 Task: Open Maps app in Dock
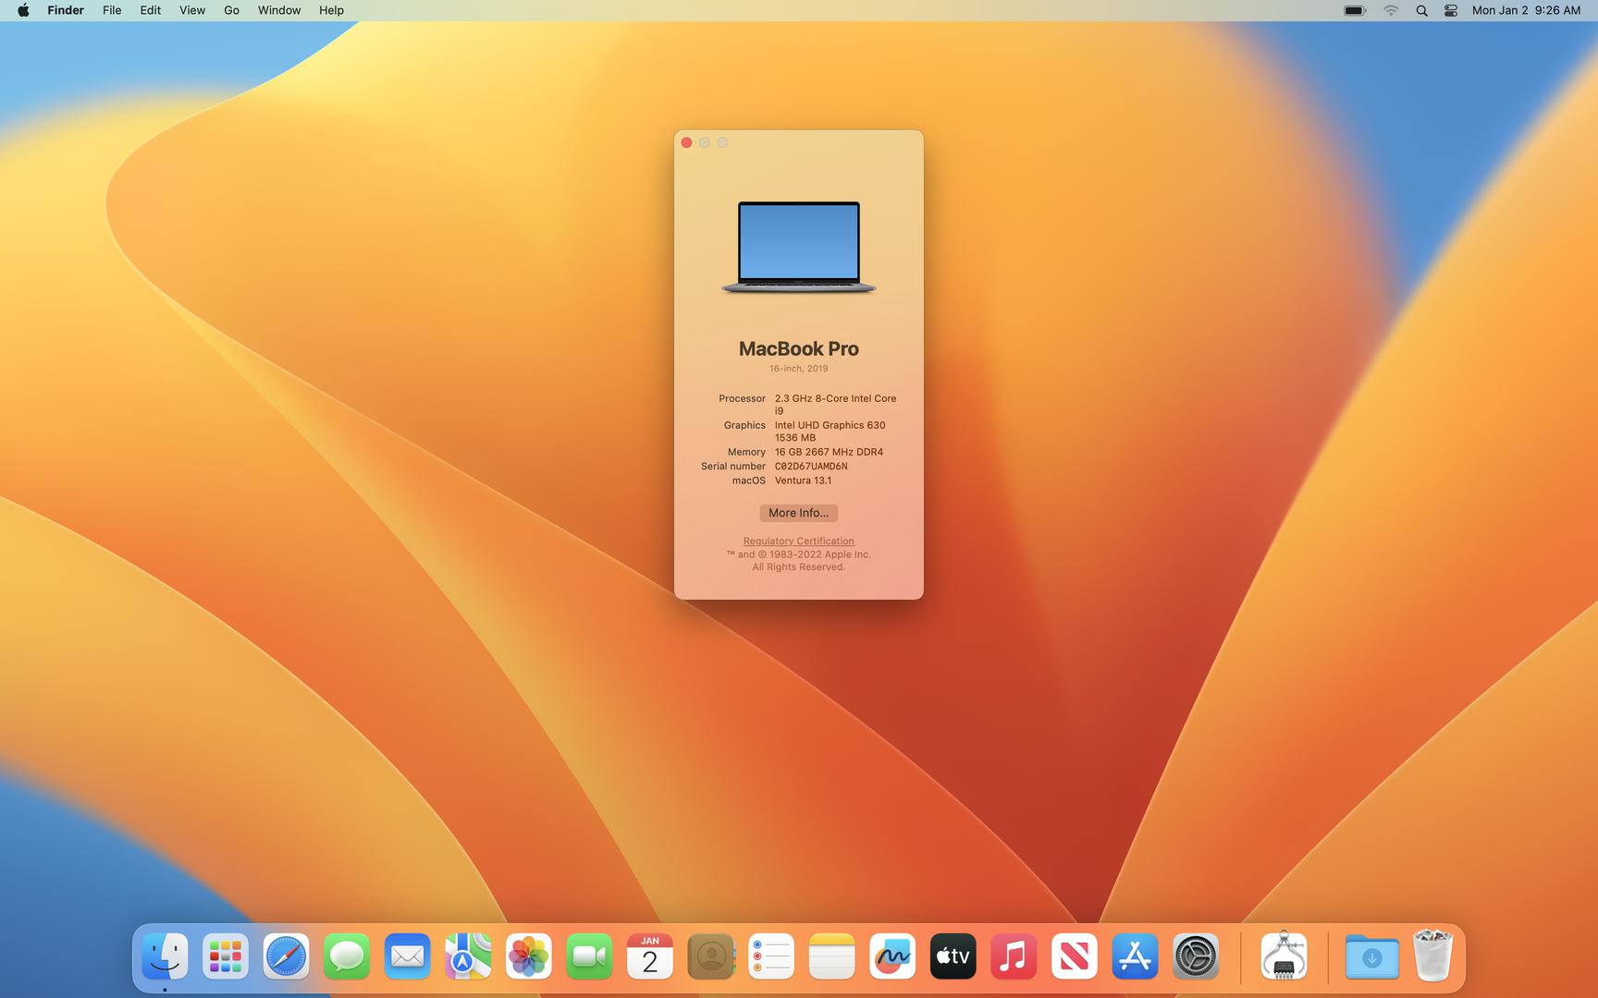click(x=468, y=956)
